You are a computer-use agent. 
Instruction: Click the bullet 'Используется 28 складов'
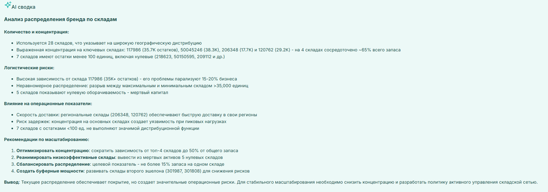pos(109,43)
